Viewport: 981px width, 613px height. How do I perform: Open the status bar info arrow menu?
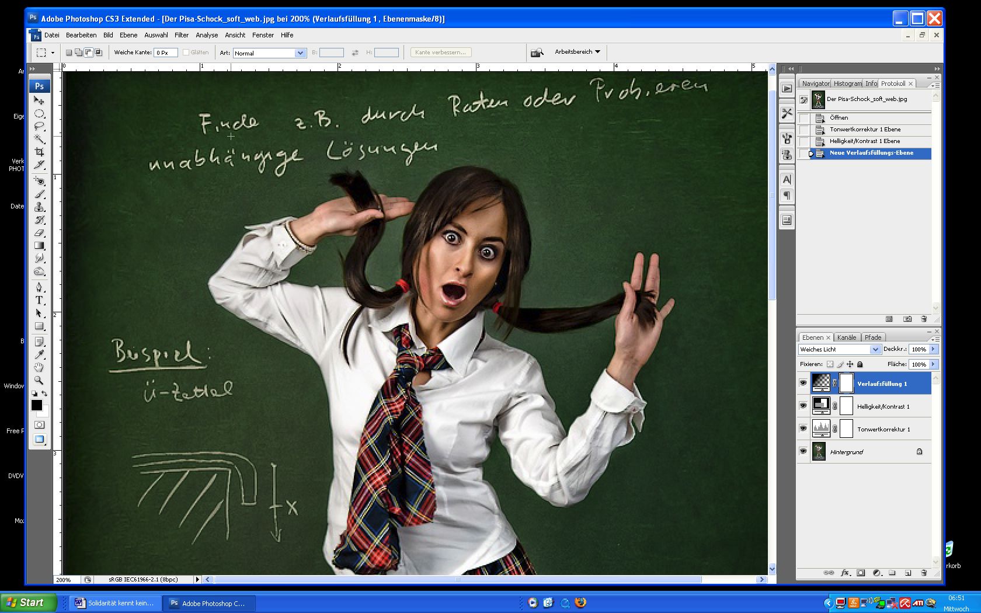(x=197, y=580)
